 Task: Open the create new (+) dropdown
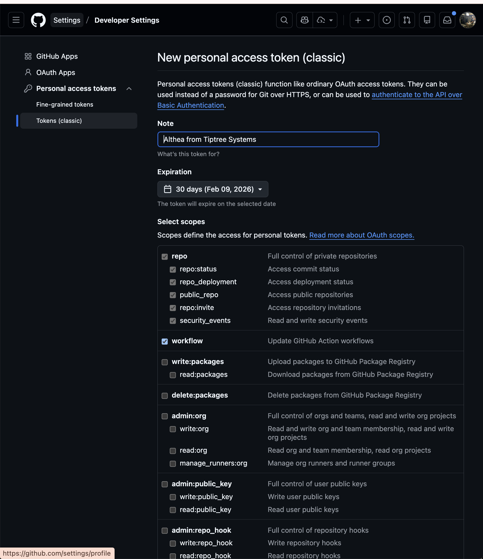[362, 20]
